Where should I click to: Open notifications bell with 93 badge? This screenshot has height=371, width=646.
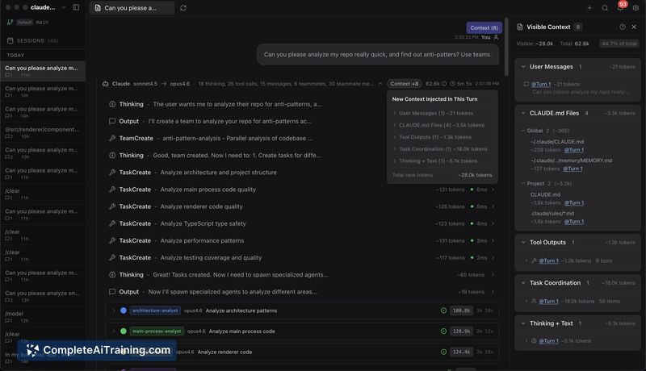[x=621, y=6]
